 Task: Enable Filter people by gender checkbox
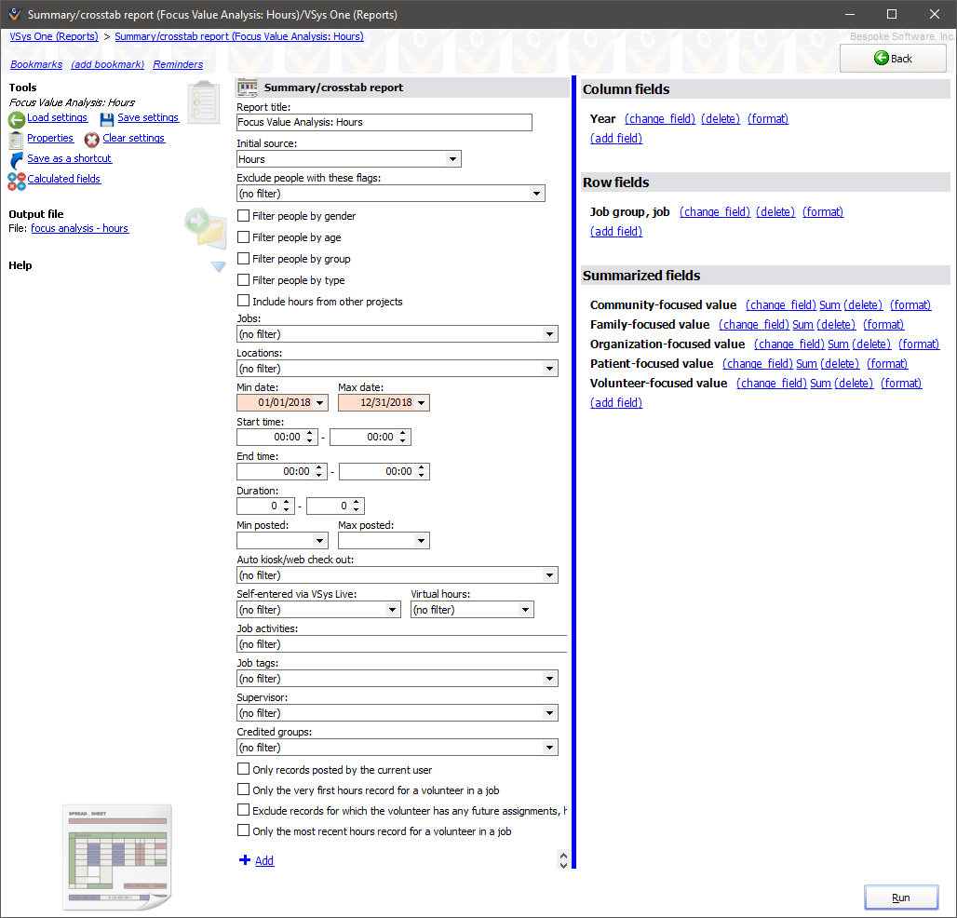click(244, 216)
